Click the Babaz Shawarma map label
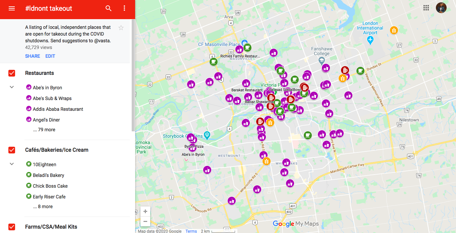This screenshot has height=233, width=456. coord(259,102)
